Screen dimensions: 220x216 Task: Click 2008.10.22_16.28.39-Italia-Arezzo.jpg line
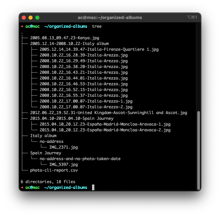84,55
